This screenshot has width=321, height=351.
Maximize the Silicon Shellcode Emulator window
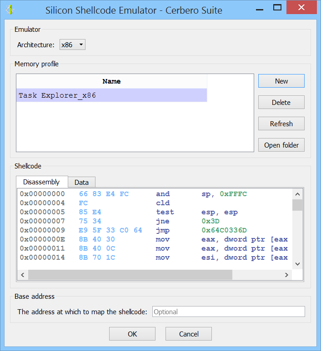coord(277,8)
